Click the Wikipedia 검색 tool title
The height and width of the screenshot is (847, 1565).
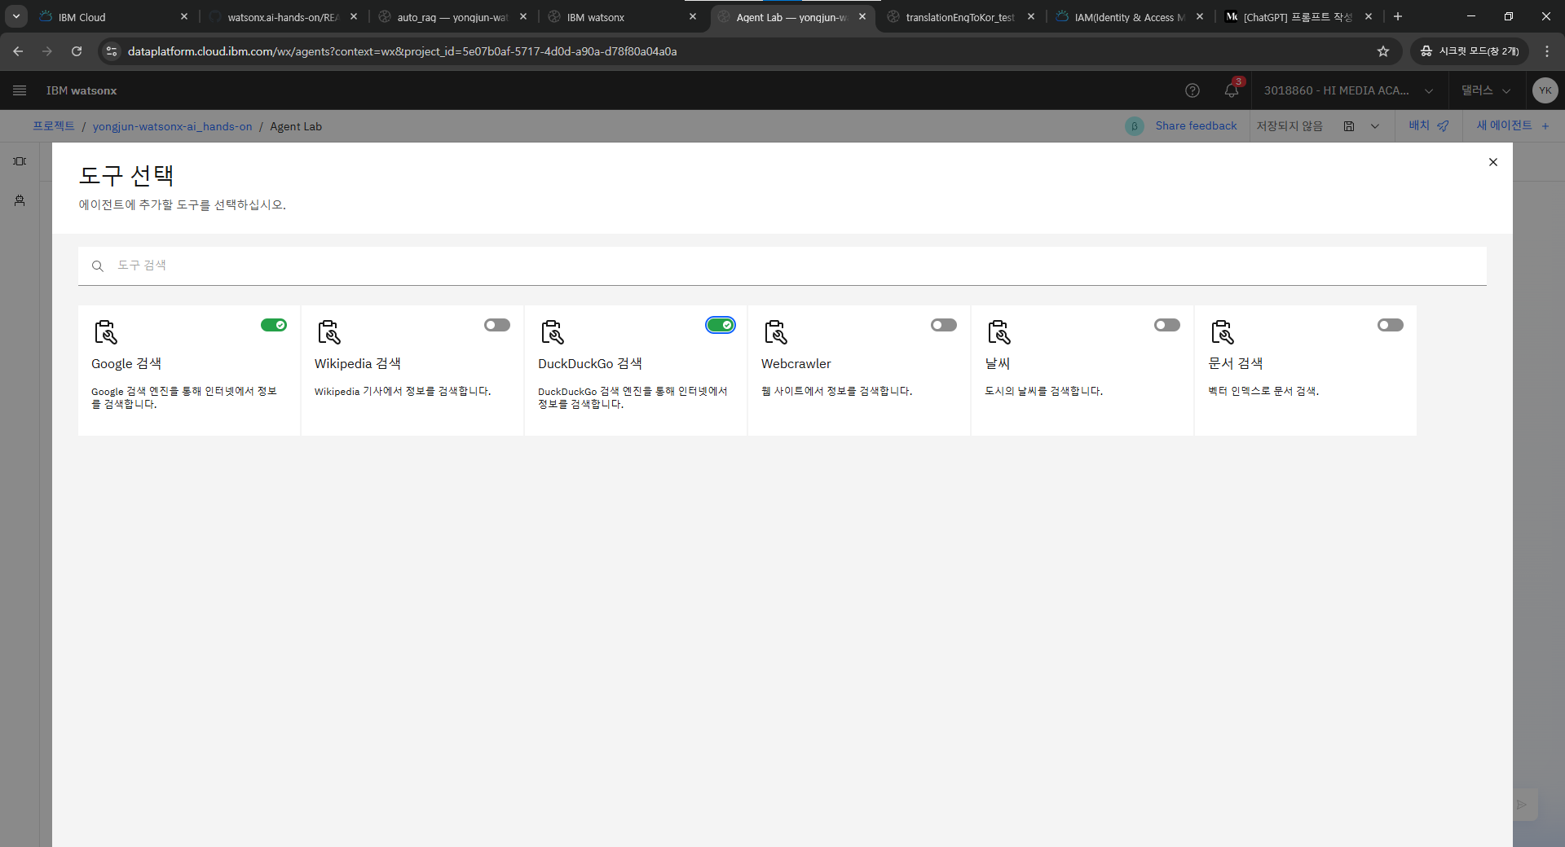pos(358,364)
